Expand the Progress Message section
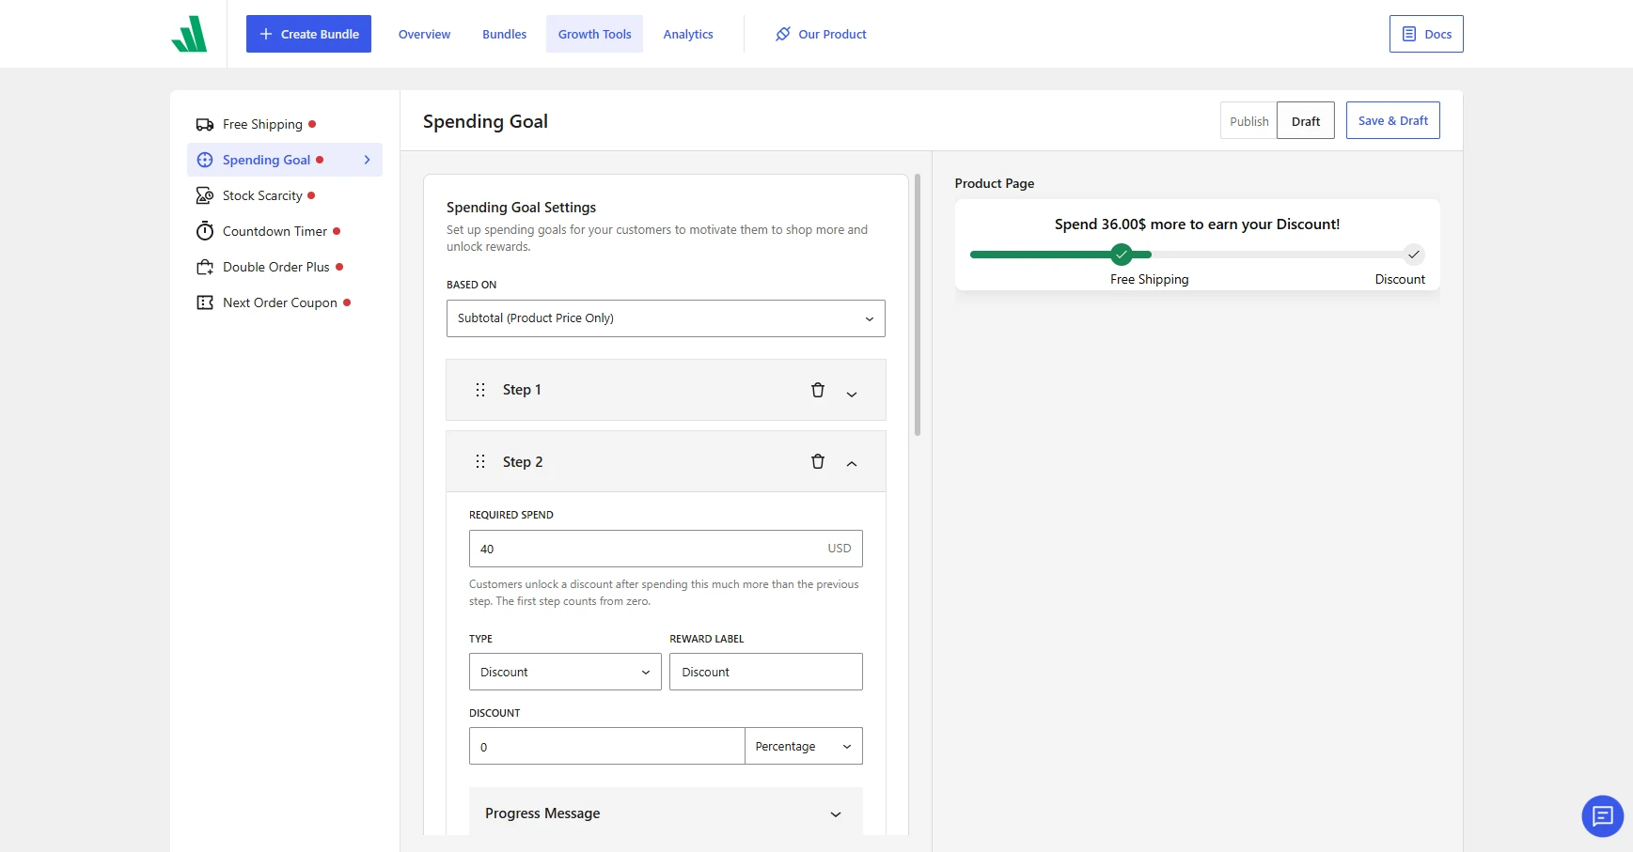1633x852 pixels. coord(666,813)
